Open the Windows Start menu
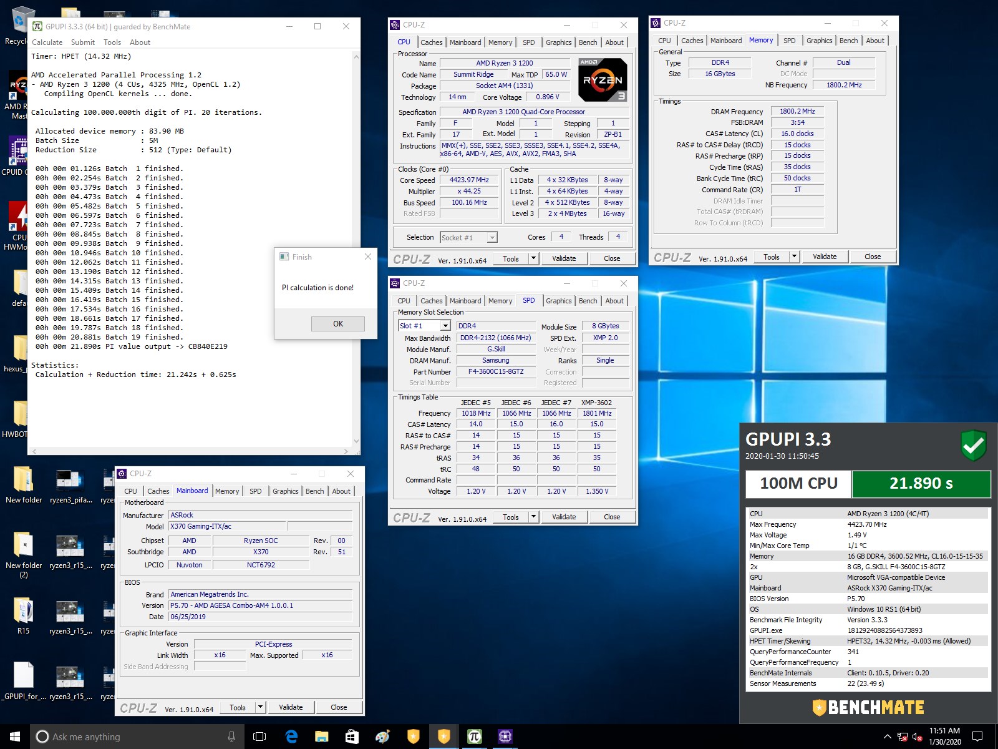This screenshot has height=749, width=998. (x=15, y=737)
